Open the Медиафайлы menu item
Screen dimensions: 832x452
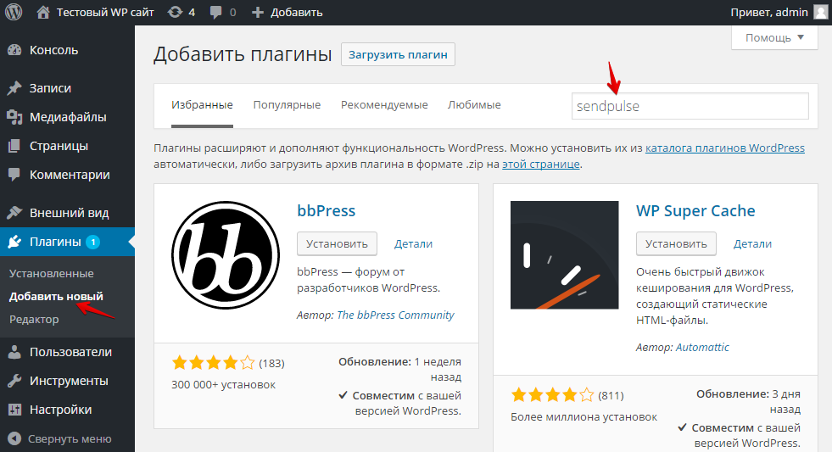click(67, 117)
